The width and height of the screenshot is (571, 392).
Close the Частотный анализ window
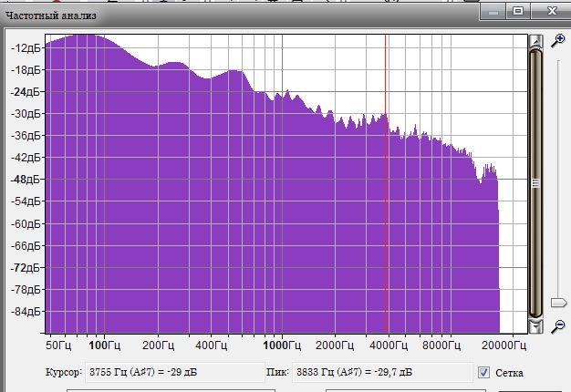[x=550, y=11]
